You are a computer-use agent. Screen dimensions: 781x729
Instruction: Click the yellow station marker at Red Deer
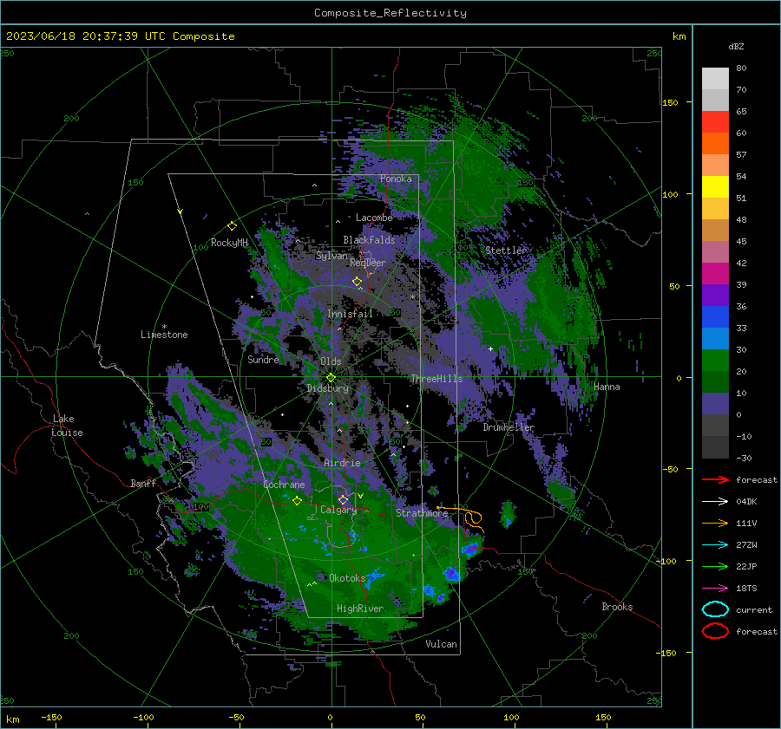(x=357, y=282)
